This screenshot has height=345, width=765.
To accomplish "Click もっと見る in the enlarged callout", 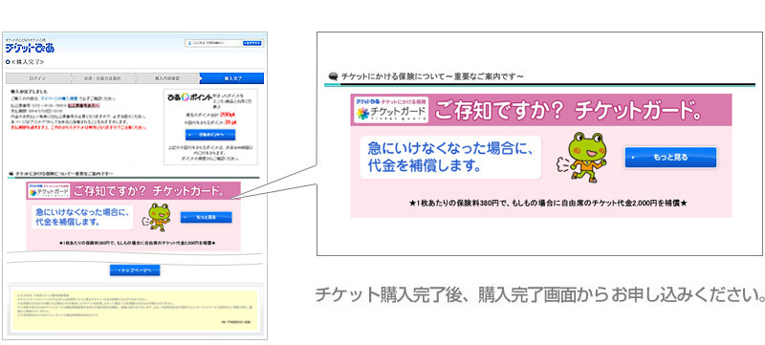I will [x=670, y=158].
